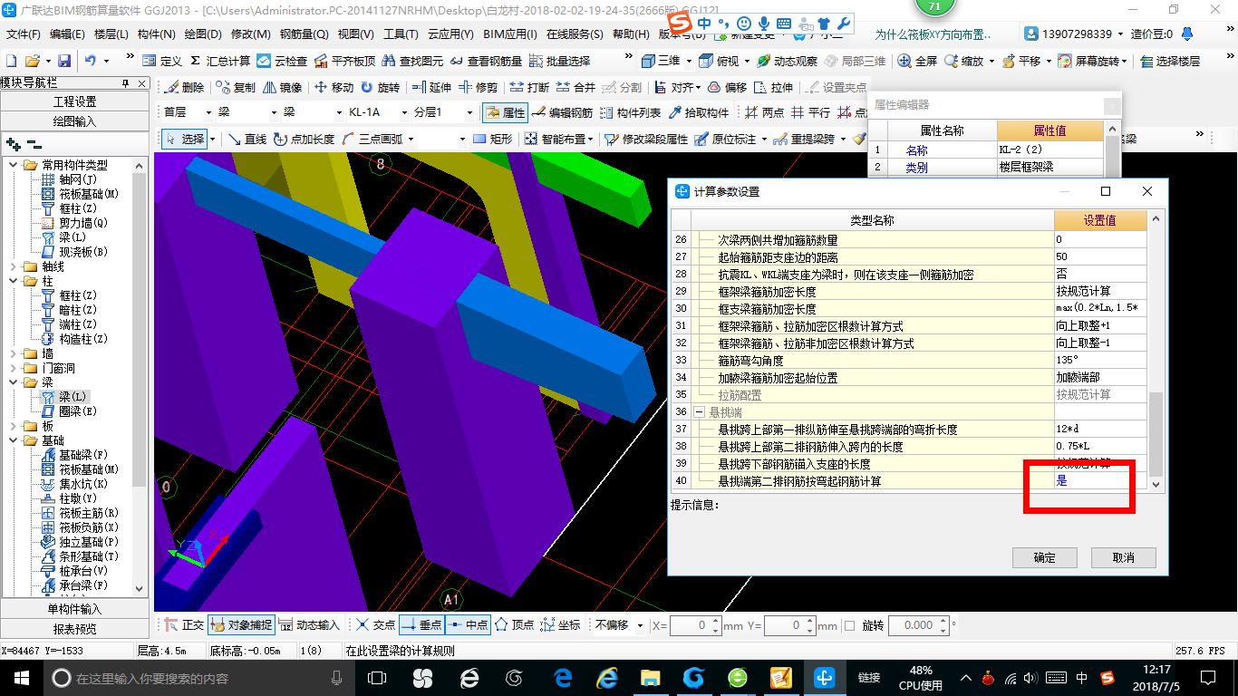1238x696 pixels.
Task: Open the BIM应用(I) menu
Action: pos(510,34)
